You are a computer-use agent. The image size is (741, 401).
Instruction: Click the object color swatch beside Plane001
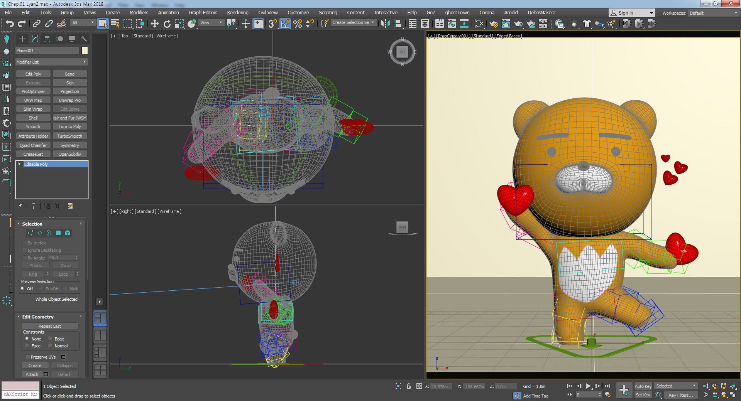pos(85,51)
